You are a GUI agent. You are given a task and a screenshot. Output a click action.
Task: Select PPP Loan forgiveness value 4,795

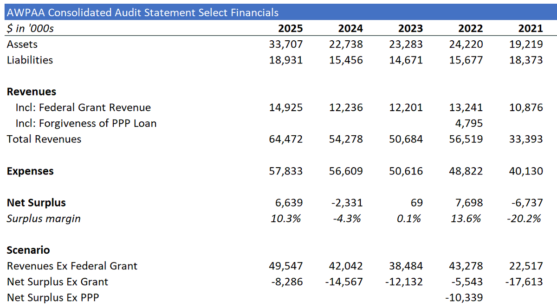(x=469, y=123)
